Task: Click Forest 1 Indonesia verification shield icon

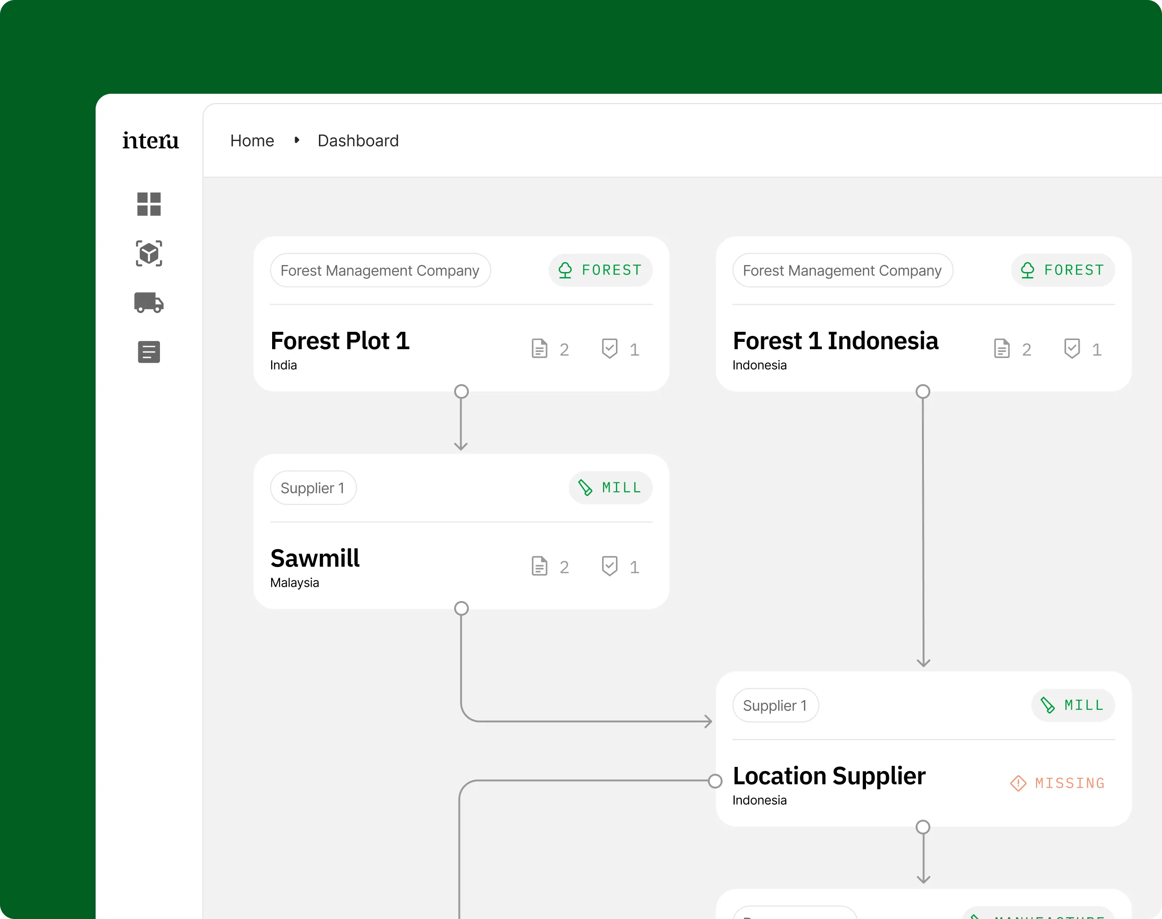Action: coord(1071,349)
